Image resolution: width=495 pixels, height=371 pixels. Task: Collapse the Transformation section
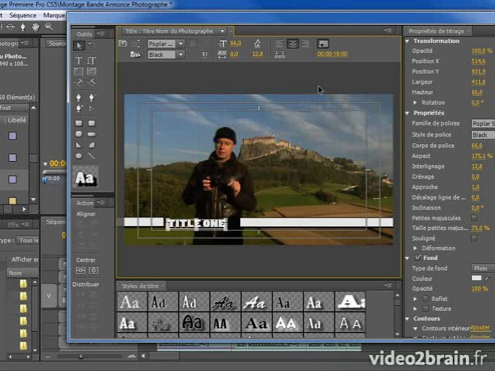[x=407, y=41]
